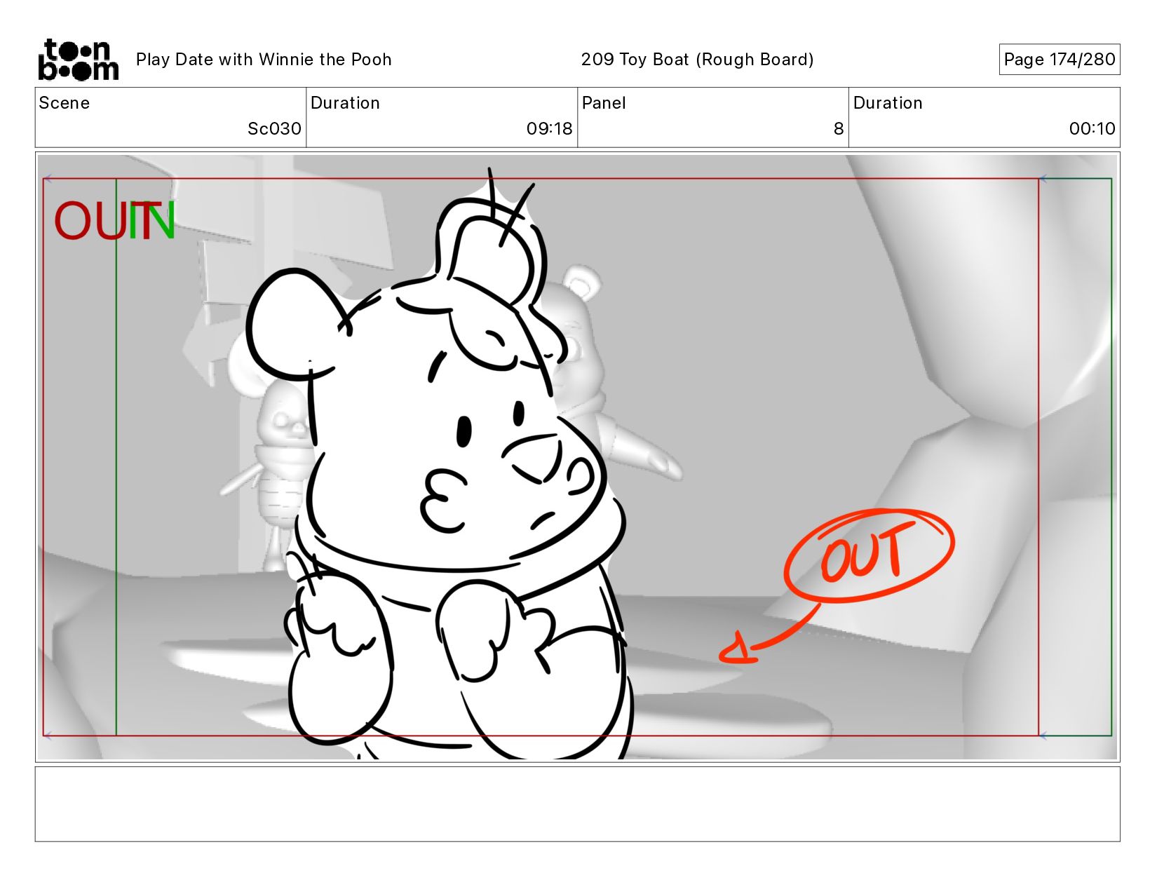Select the title 'Play Date with Winnie the Pooh'
This screenshot has height=894, width=1157.
(264, 60)
